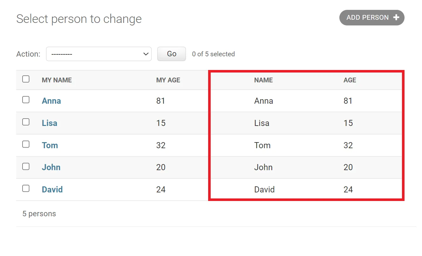Sort by the My Age column header

(x=168, y=80)
